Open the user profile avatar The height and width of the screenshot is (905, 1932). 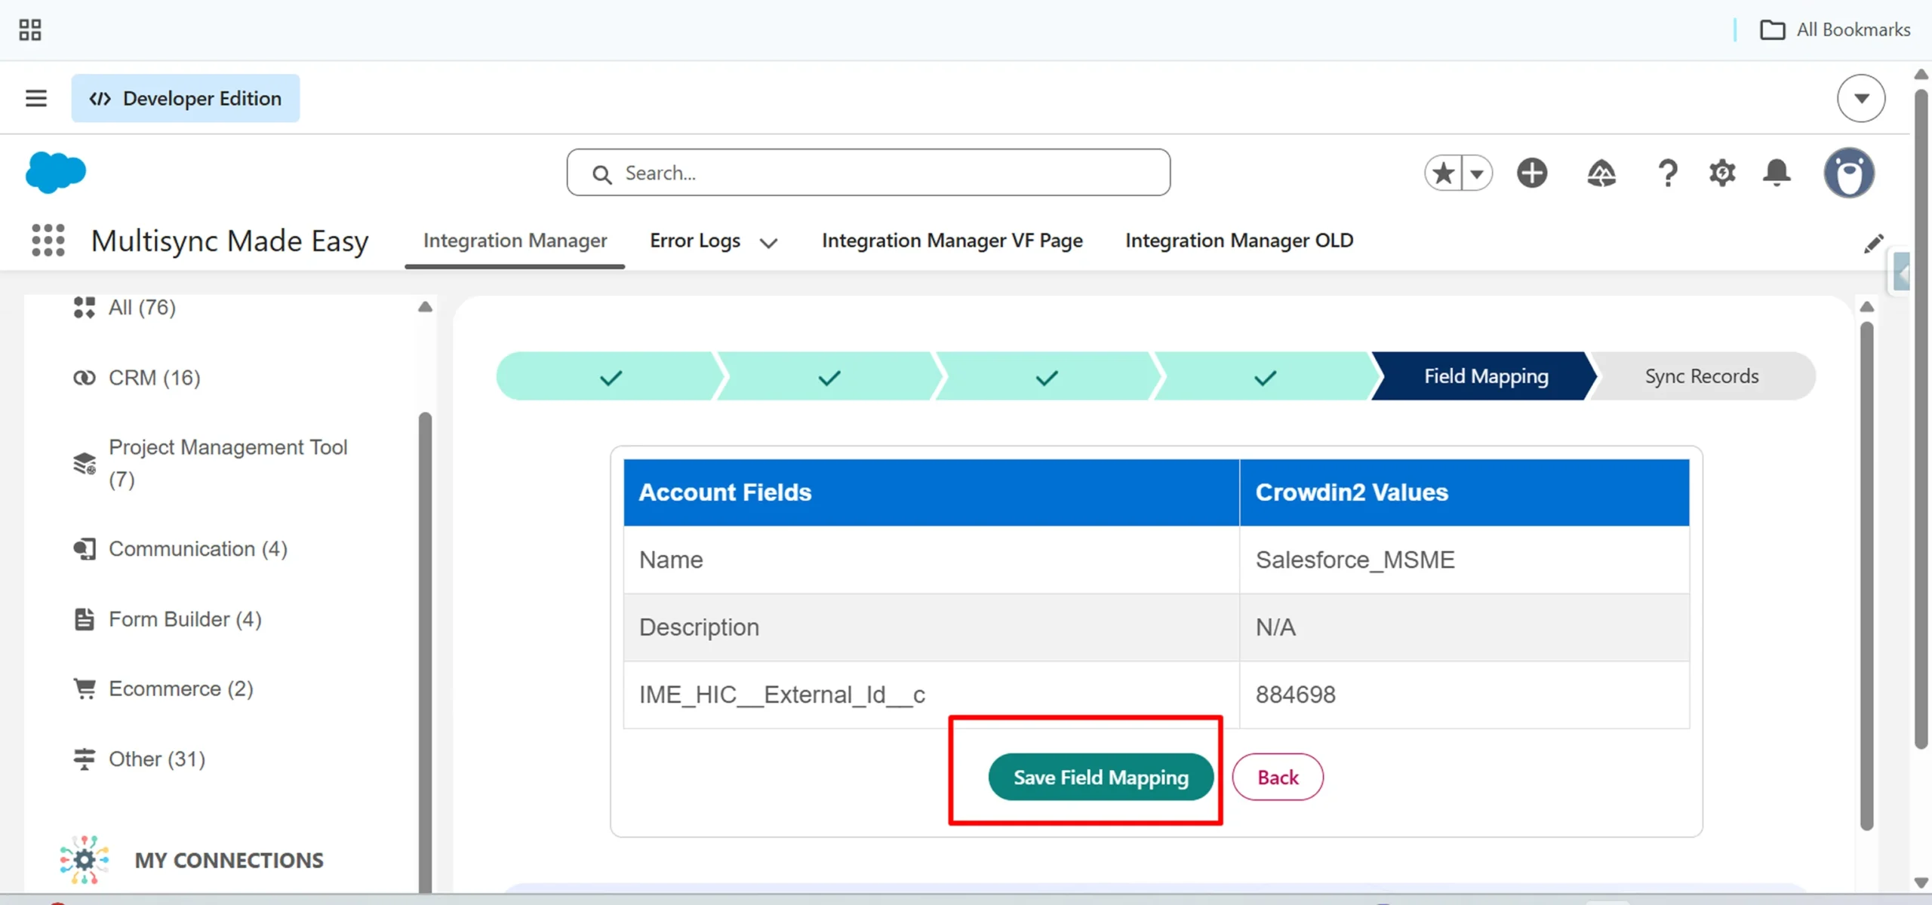(1849, 173)
